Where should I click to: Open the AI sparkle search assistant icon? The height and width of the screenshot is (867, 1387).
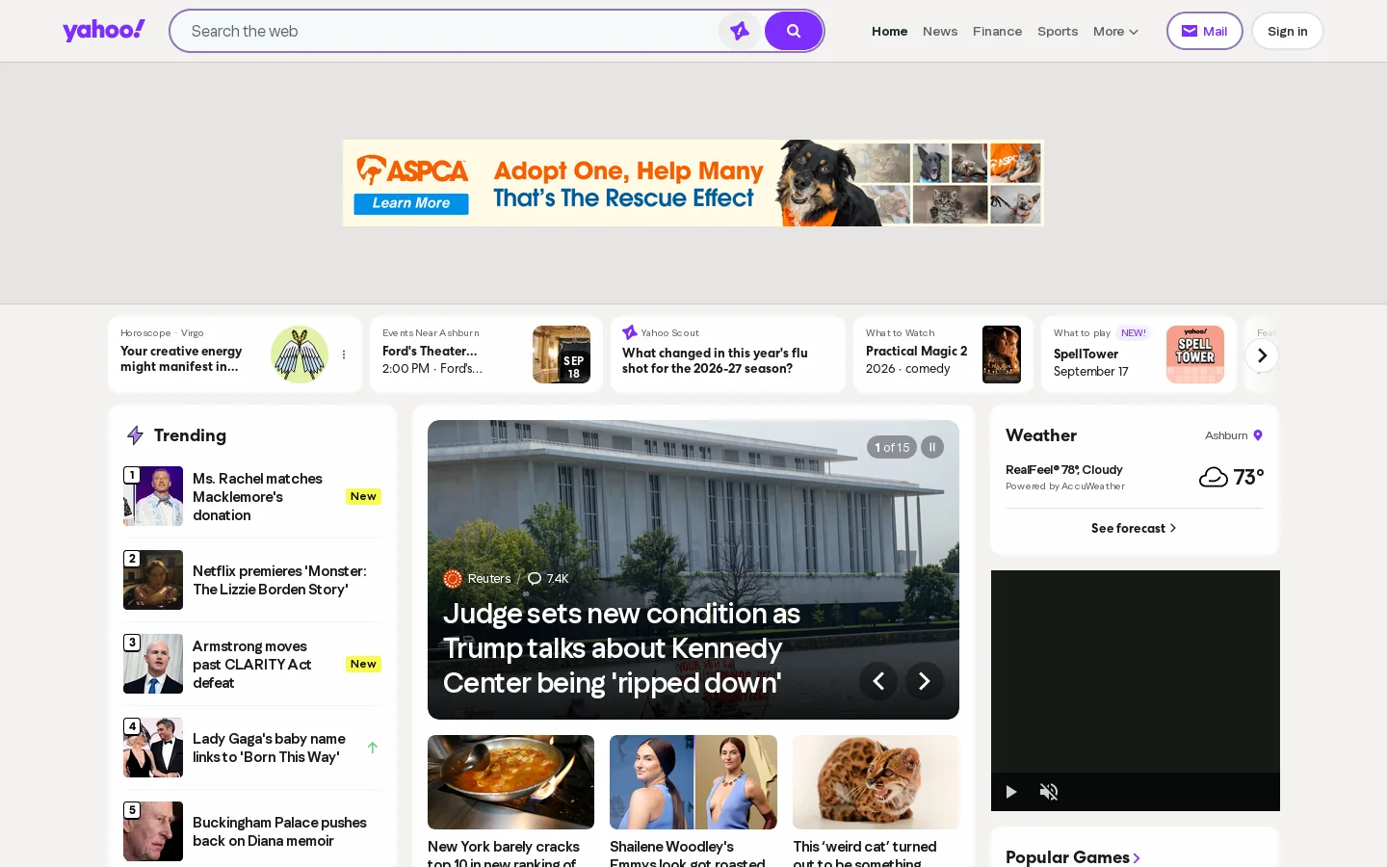tap(740, 31)
